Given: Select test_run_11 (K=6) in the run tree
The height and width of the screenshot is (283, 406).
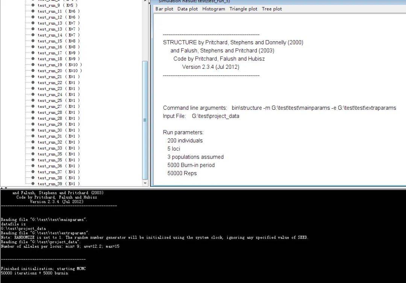Looking at the screenshot, I should [x=59, y=11].
